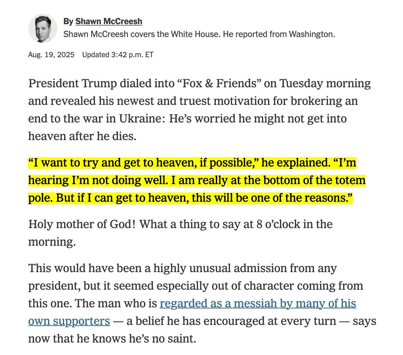Click the yellow highlighted Trump quote
This screenshot has width=403, height=355.
pos(197,180)
